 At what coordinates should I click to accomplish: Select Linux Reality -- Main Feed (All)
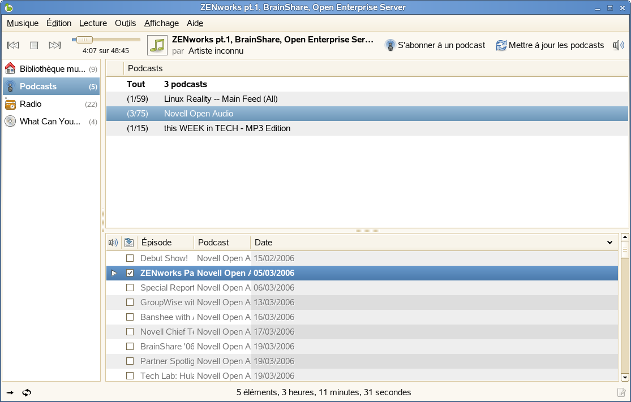(x=367, y=99)
